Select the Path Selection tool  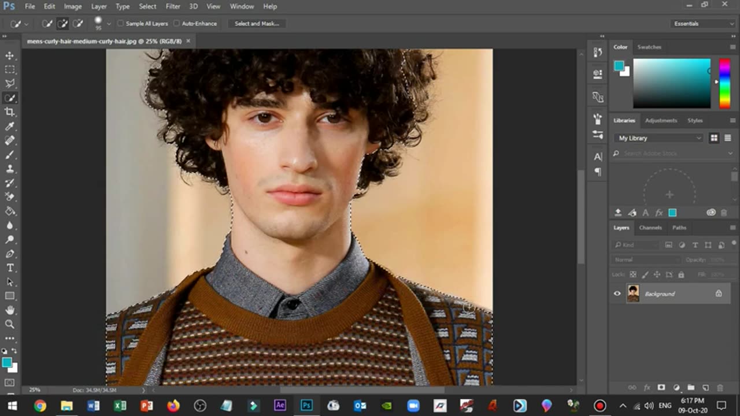point(10,282)
